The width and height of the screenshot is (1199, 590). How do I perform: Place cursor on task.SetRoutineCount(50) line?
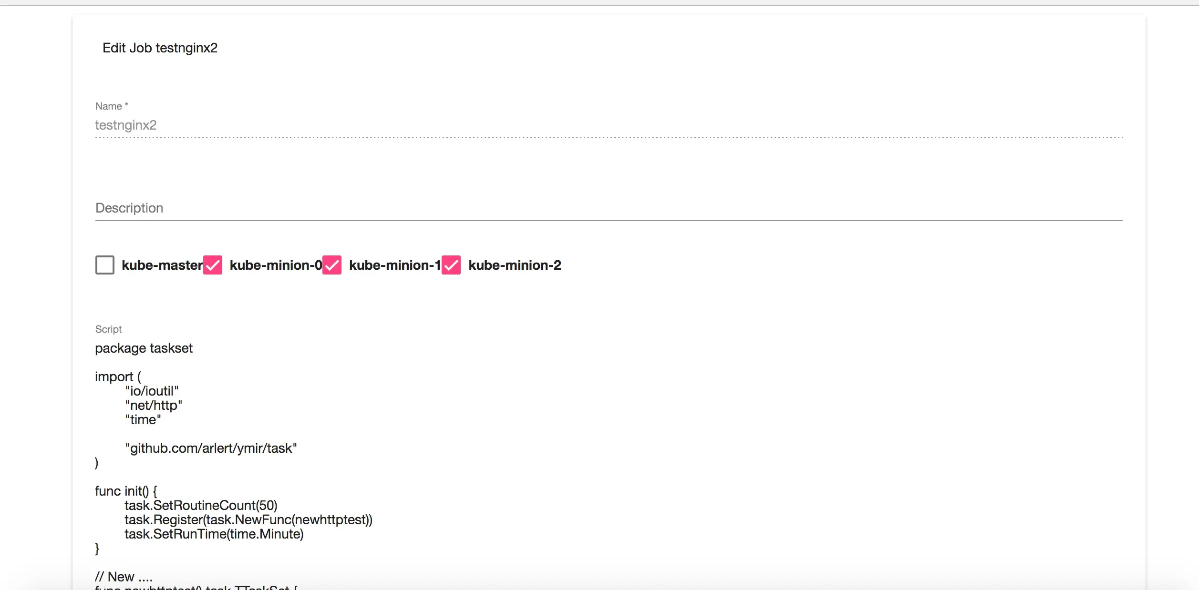coord(201,506)
